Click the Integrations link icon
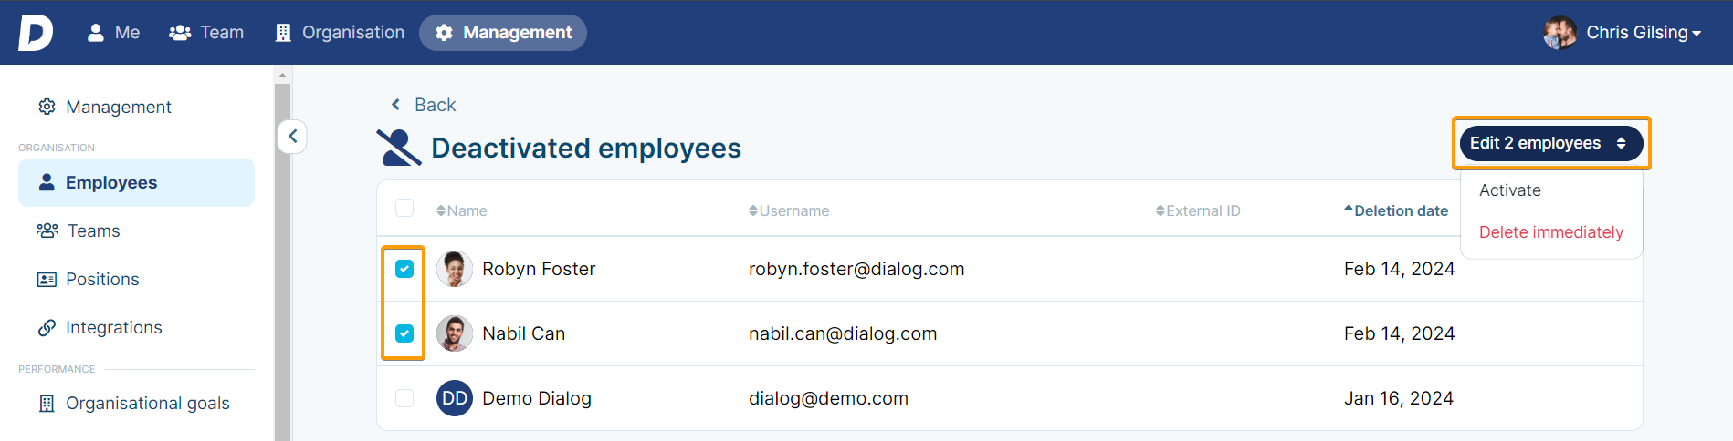Viewport: 1733px width, 441px height. click(47, 327)
